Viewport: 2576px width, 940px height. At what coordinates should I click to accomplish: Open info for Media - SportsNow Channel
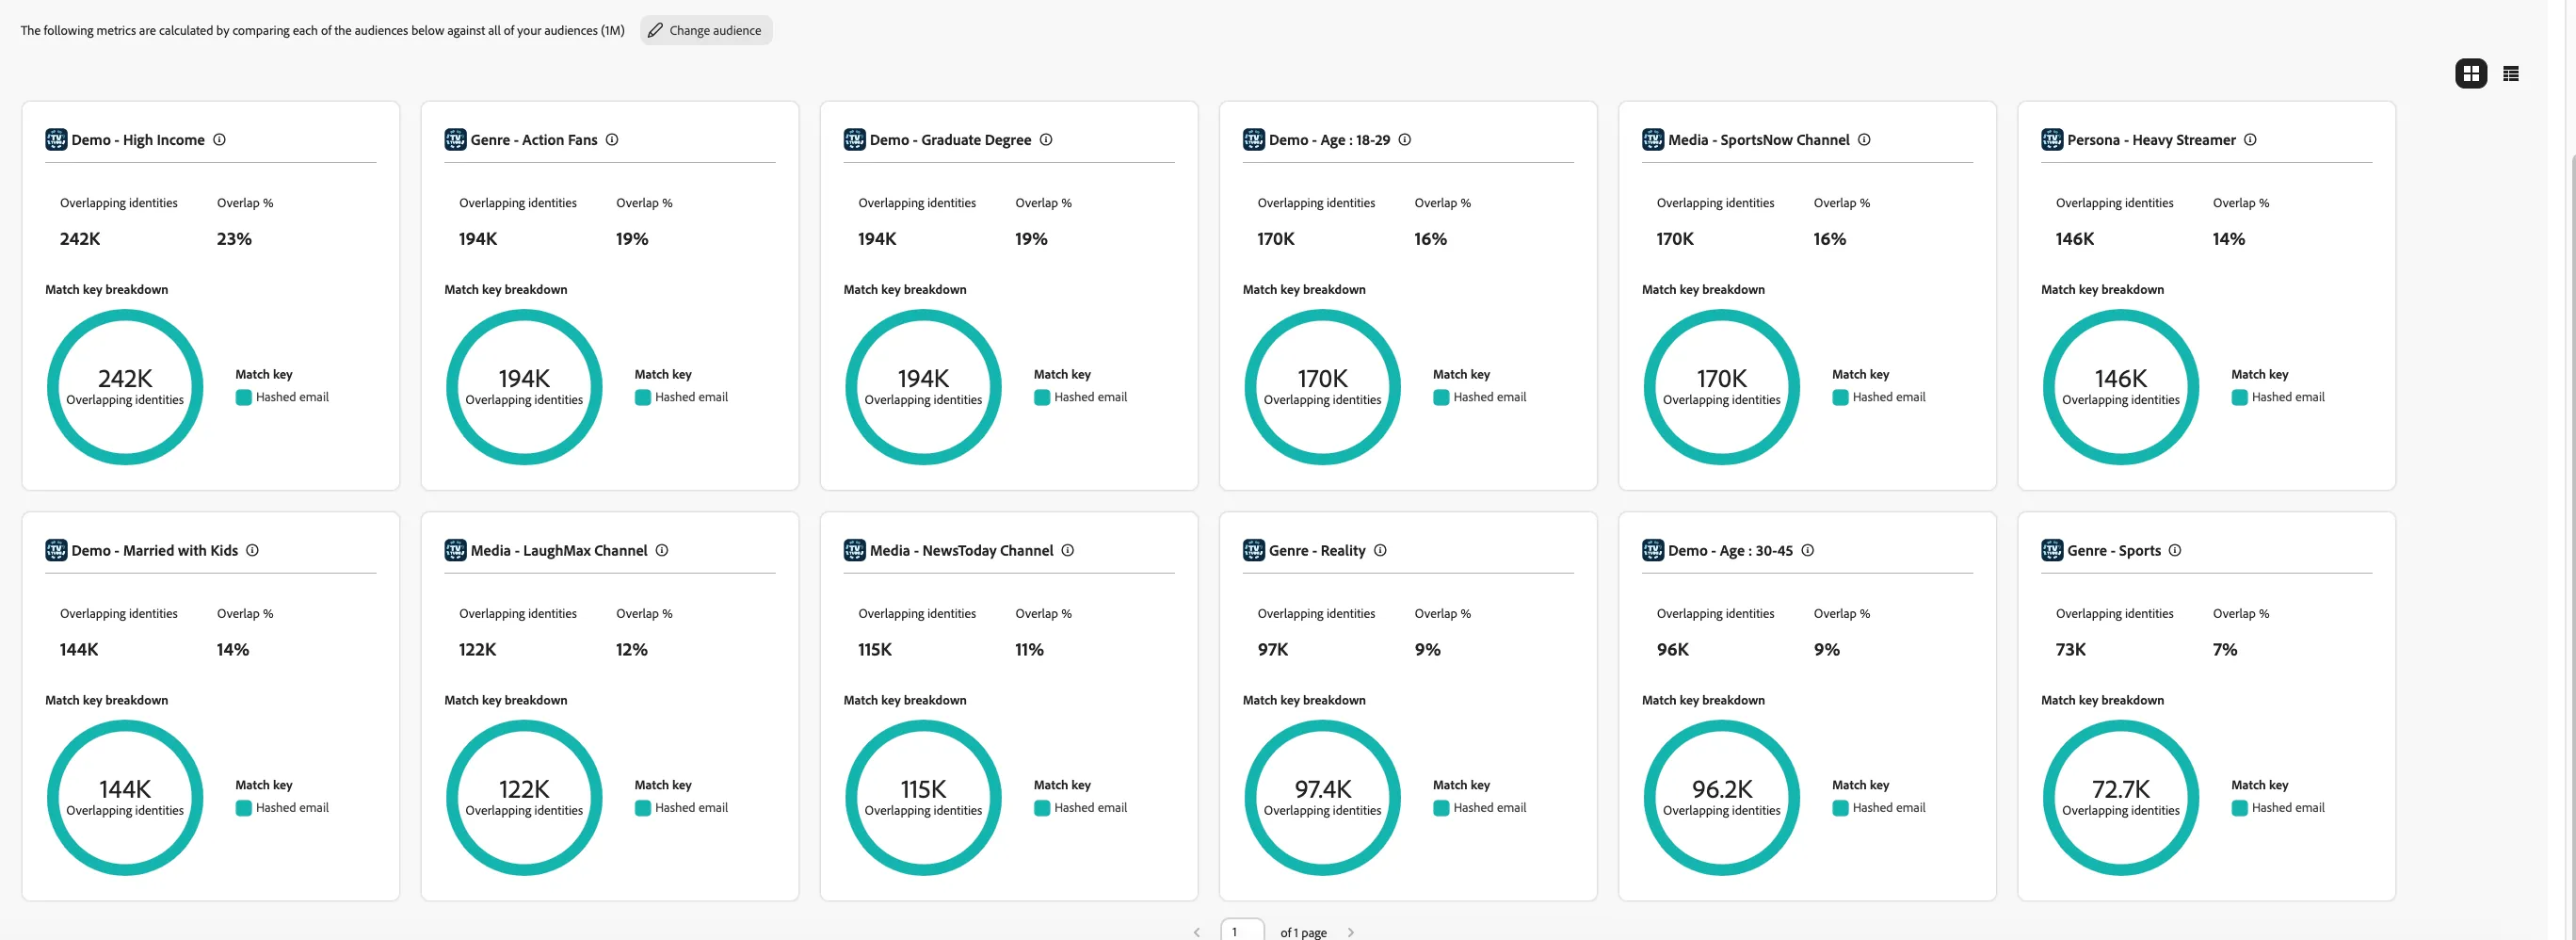pyautogui.click(x=1864, y=140)
